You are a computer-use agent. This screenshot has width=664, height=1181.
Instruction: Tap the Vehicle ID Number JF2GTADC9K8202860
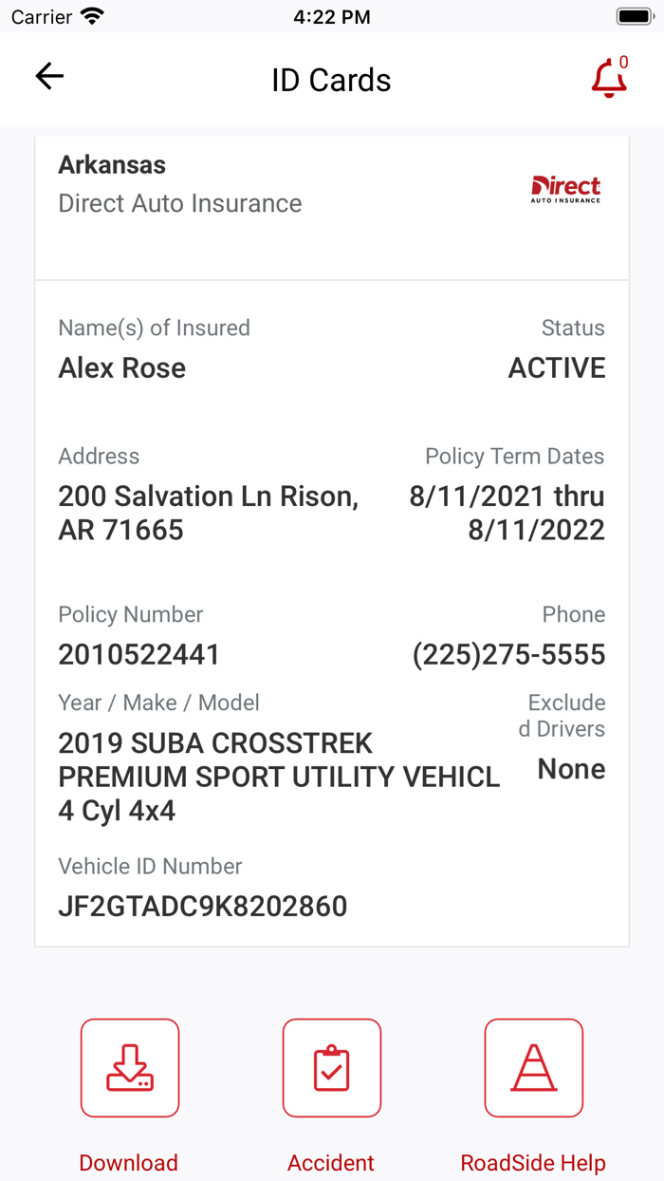[203, 906]
